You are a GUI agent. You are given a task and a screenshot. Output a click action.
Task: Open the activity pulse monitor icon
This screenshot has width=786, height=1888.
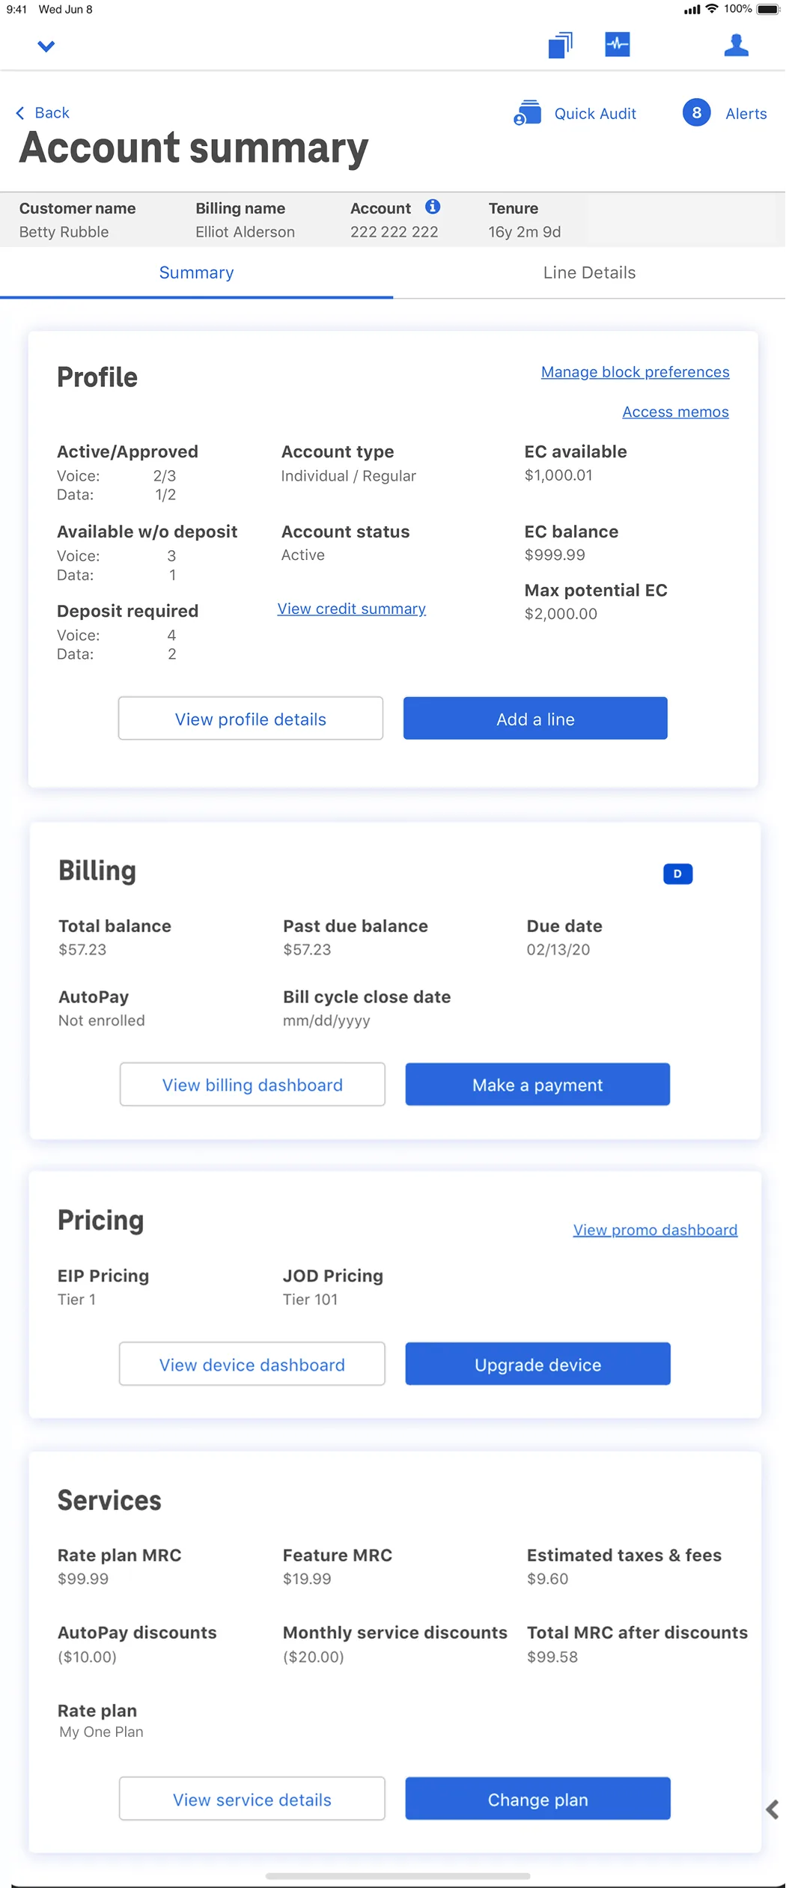point(617,44)
